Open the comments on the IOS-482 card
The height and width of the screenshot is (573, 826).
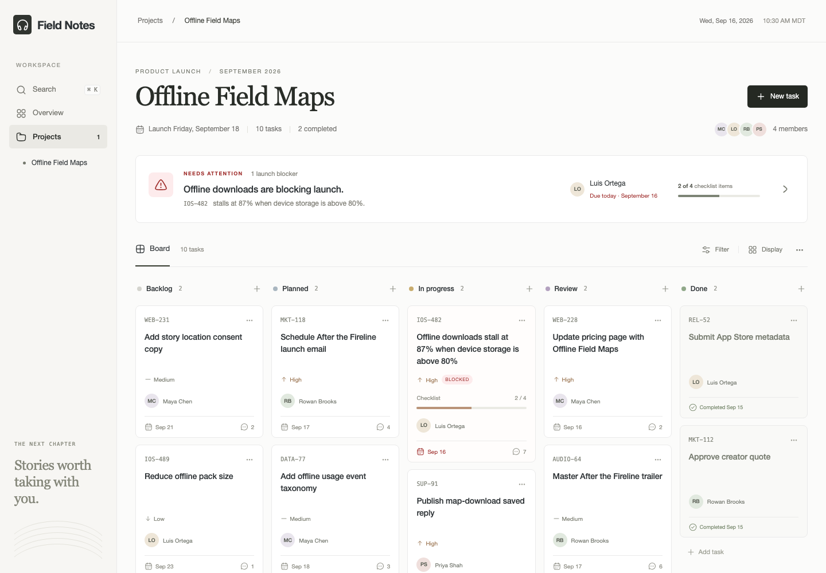[520, 452]
